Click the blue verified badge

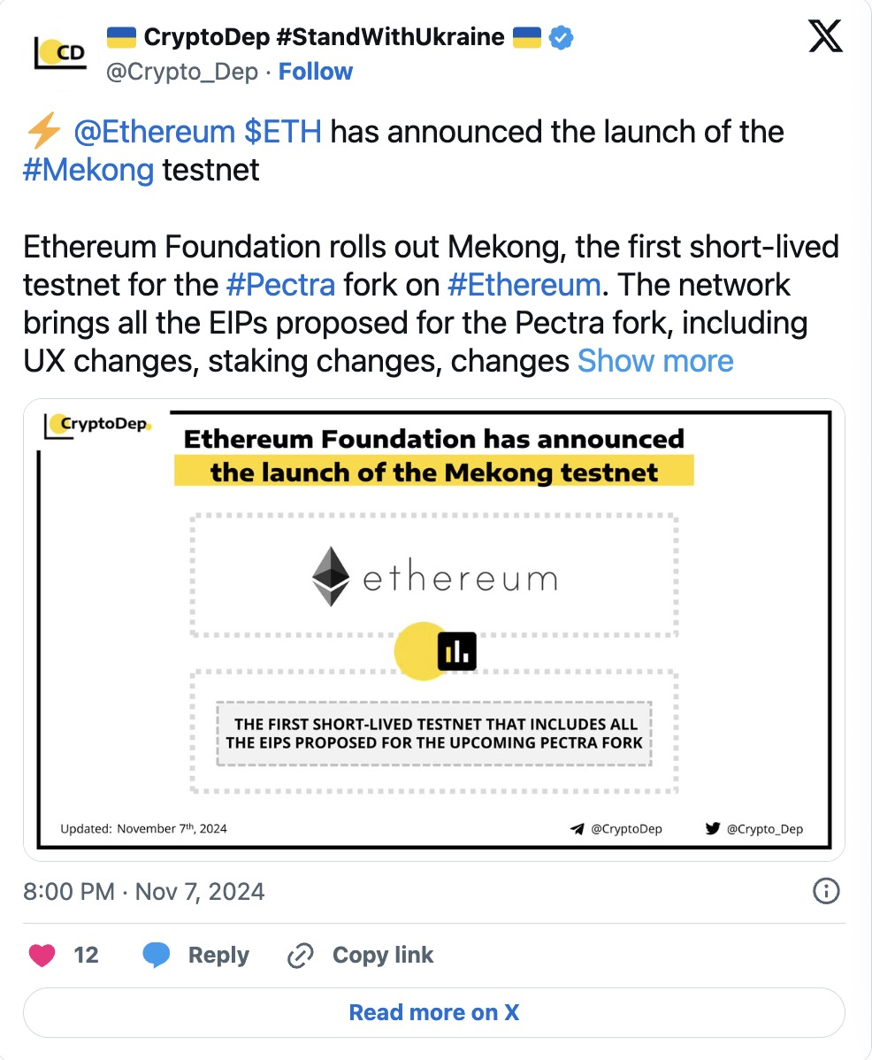(x=562, y=37)
